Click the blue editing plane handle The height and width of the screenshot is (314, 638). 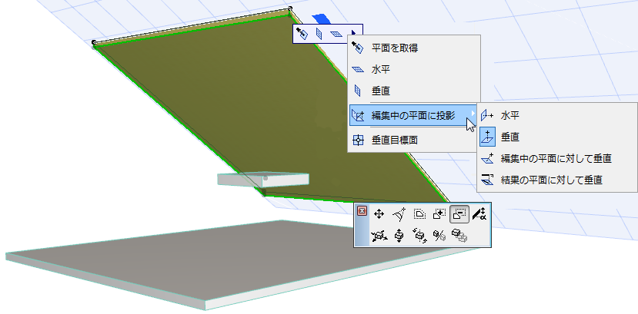pyautogui.click(x=320, y=18)
